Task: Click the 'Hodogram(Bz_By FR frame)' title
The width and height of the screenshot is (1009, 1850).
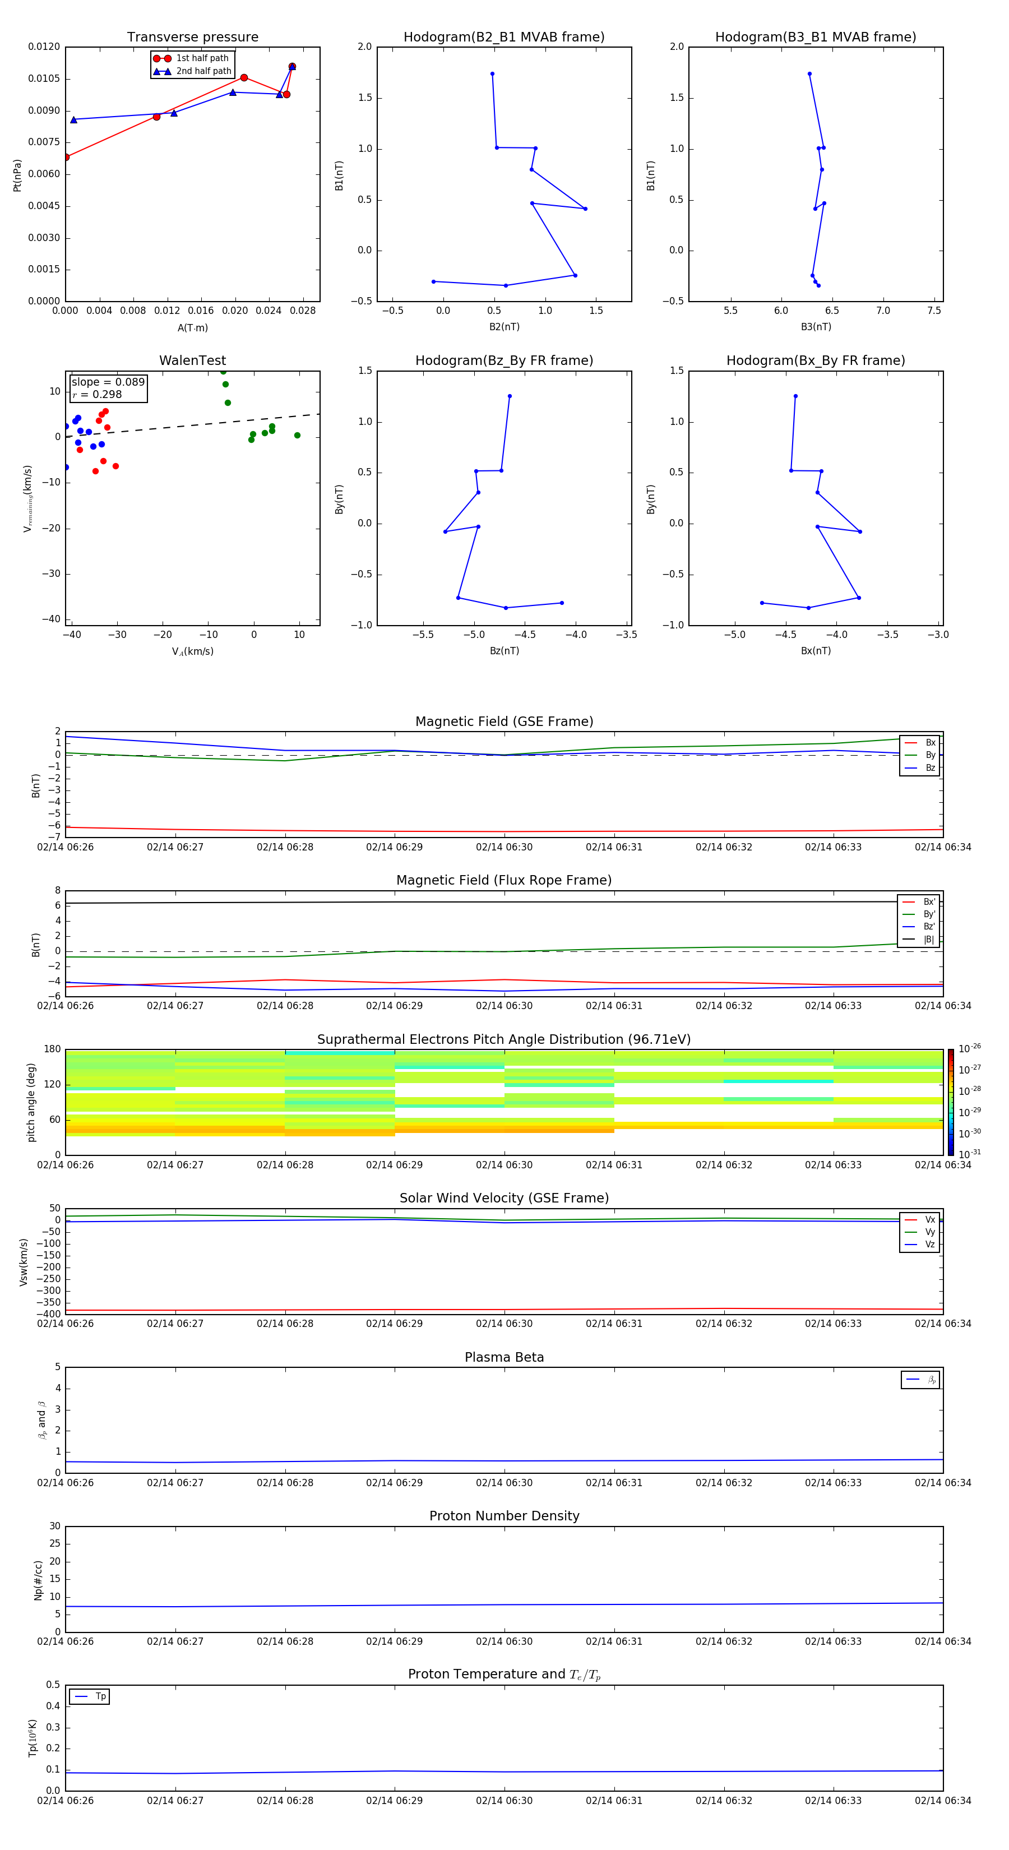Action: [x=504, y=360]
